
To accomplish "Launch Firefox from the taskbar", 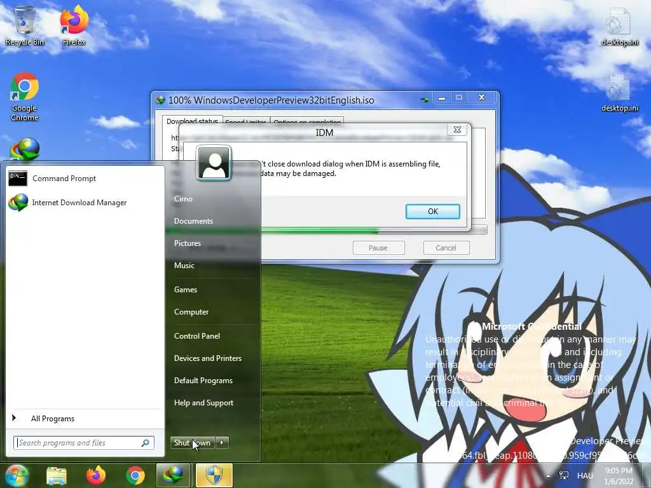I will (x=96, y=475).
